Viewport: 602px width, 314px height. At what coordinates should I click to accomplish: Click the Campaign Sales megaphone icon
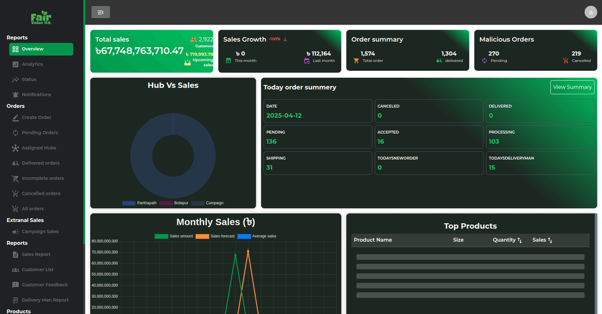point(16,232)
